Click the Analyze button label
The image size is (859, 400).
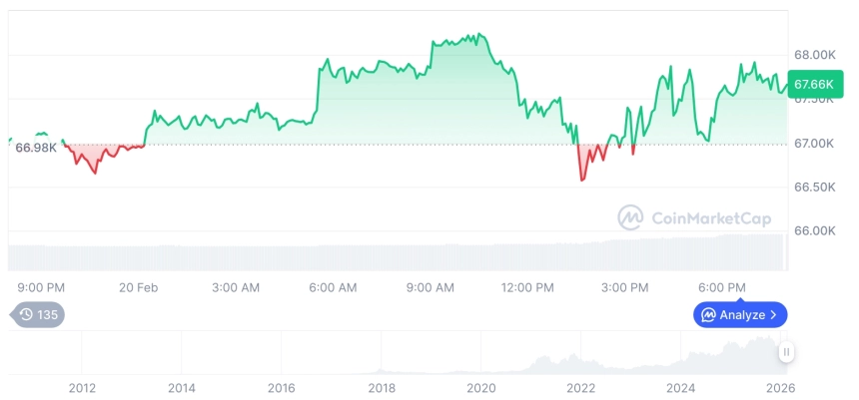coord(742,315)
